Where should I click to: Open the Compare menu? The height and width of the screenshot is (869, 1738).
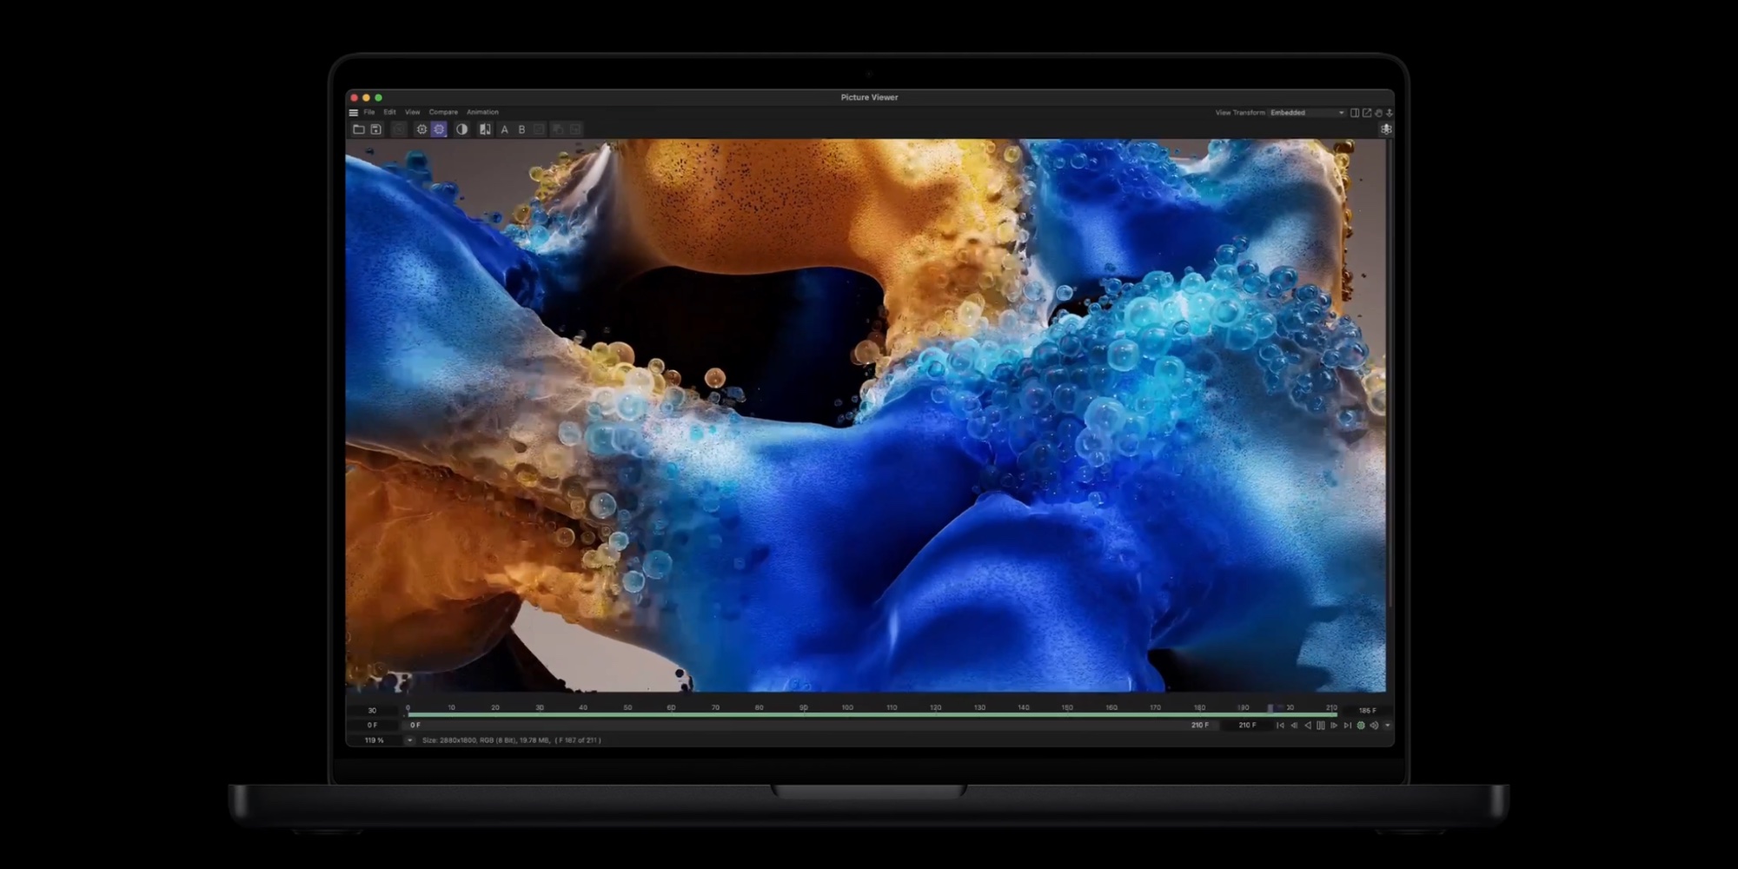pos(444,112)
